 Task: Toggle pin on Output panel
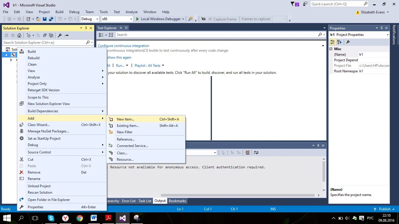(318, 145)
